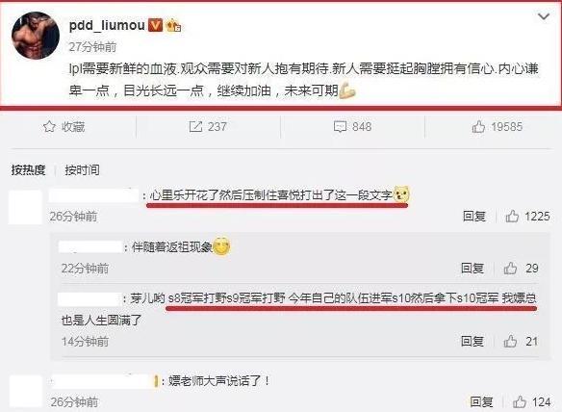Reply to the comment with 1225 likes
Screen dimensions: 562x412
pyautogui.click(x=474, y=217)
